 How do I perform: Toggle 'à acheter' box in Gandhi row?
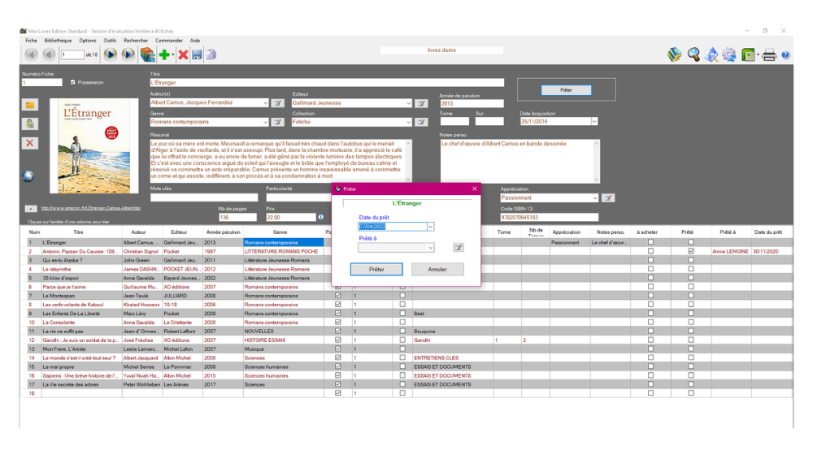650,340
